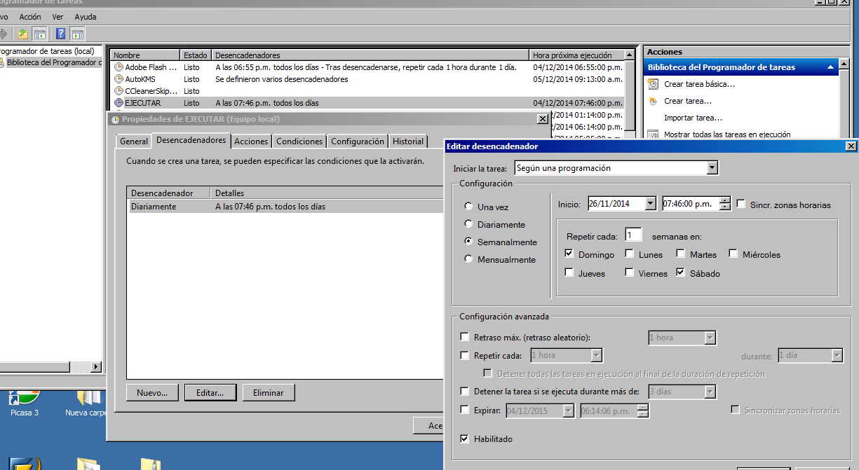This screenshot has width=859, height=470.
Task: Increase the start time with the spinner
Action: pos(725,200)
